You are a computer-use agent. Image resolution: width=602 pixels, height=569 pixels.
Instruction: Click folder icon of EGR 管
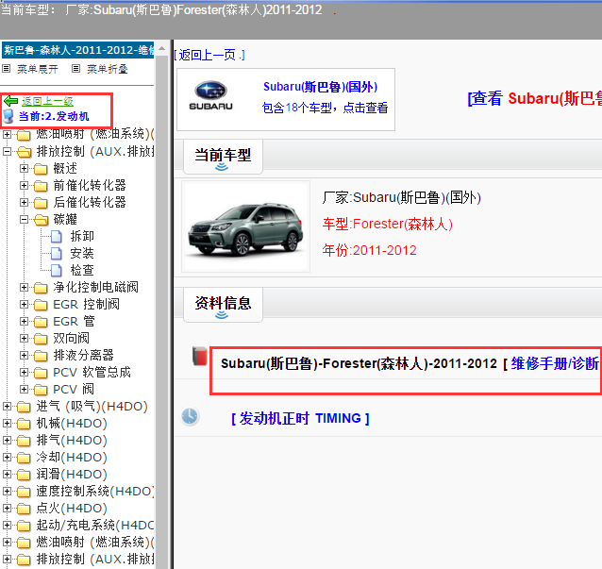[41, 322]
